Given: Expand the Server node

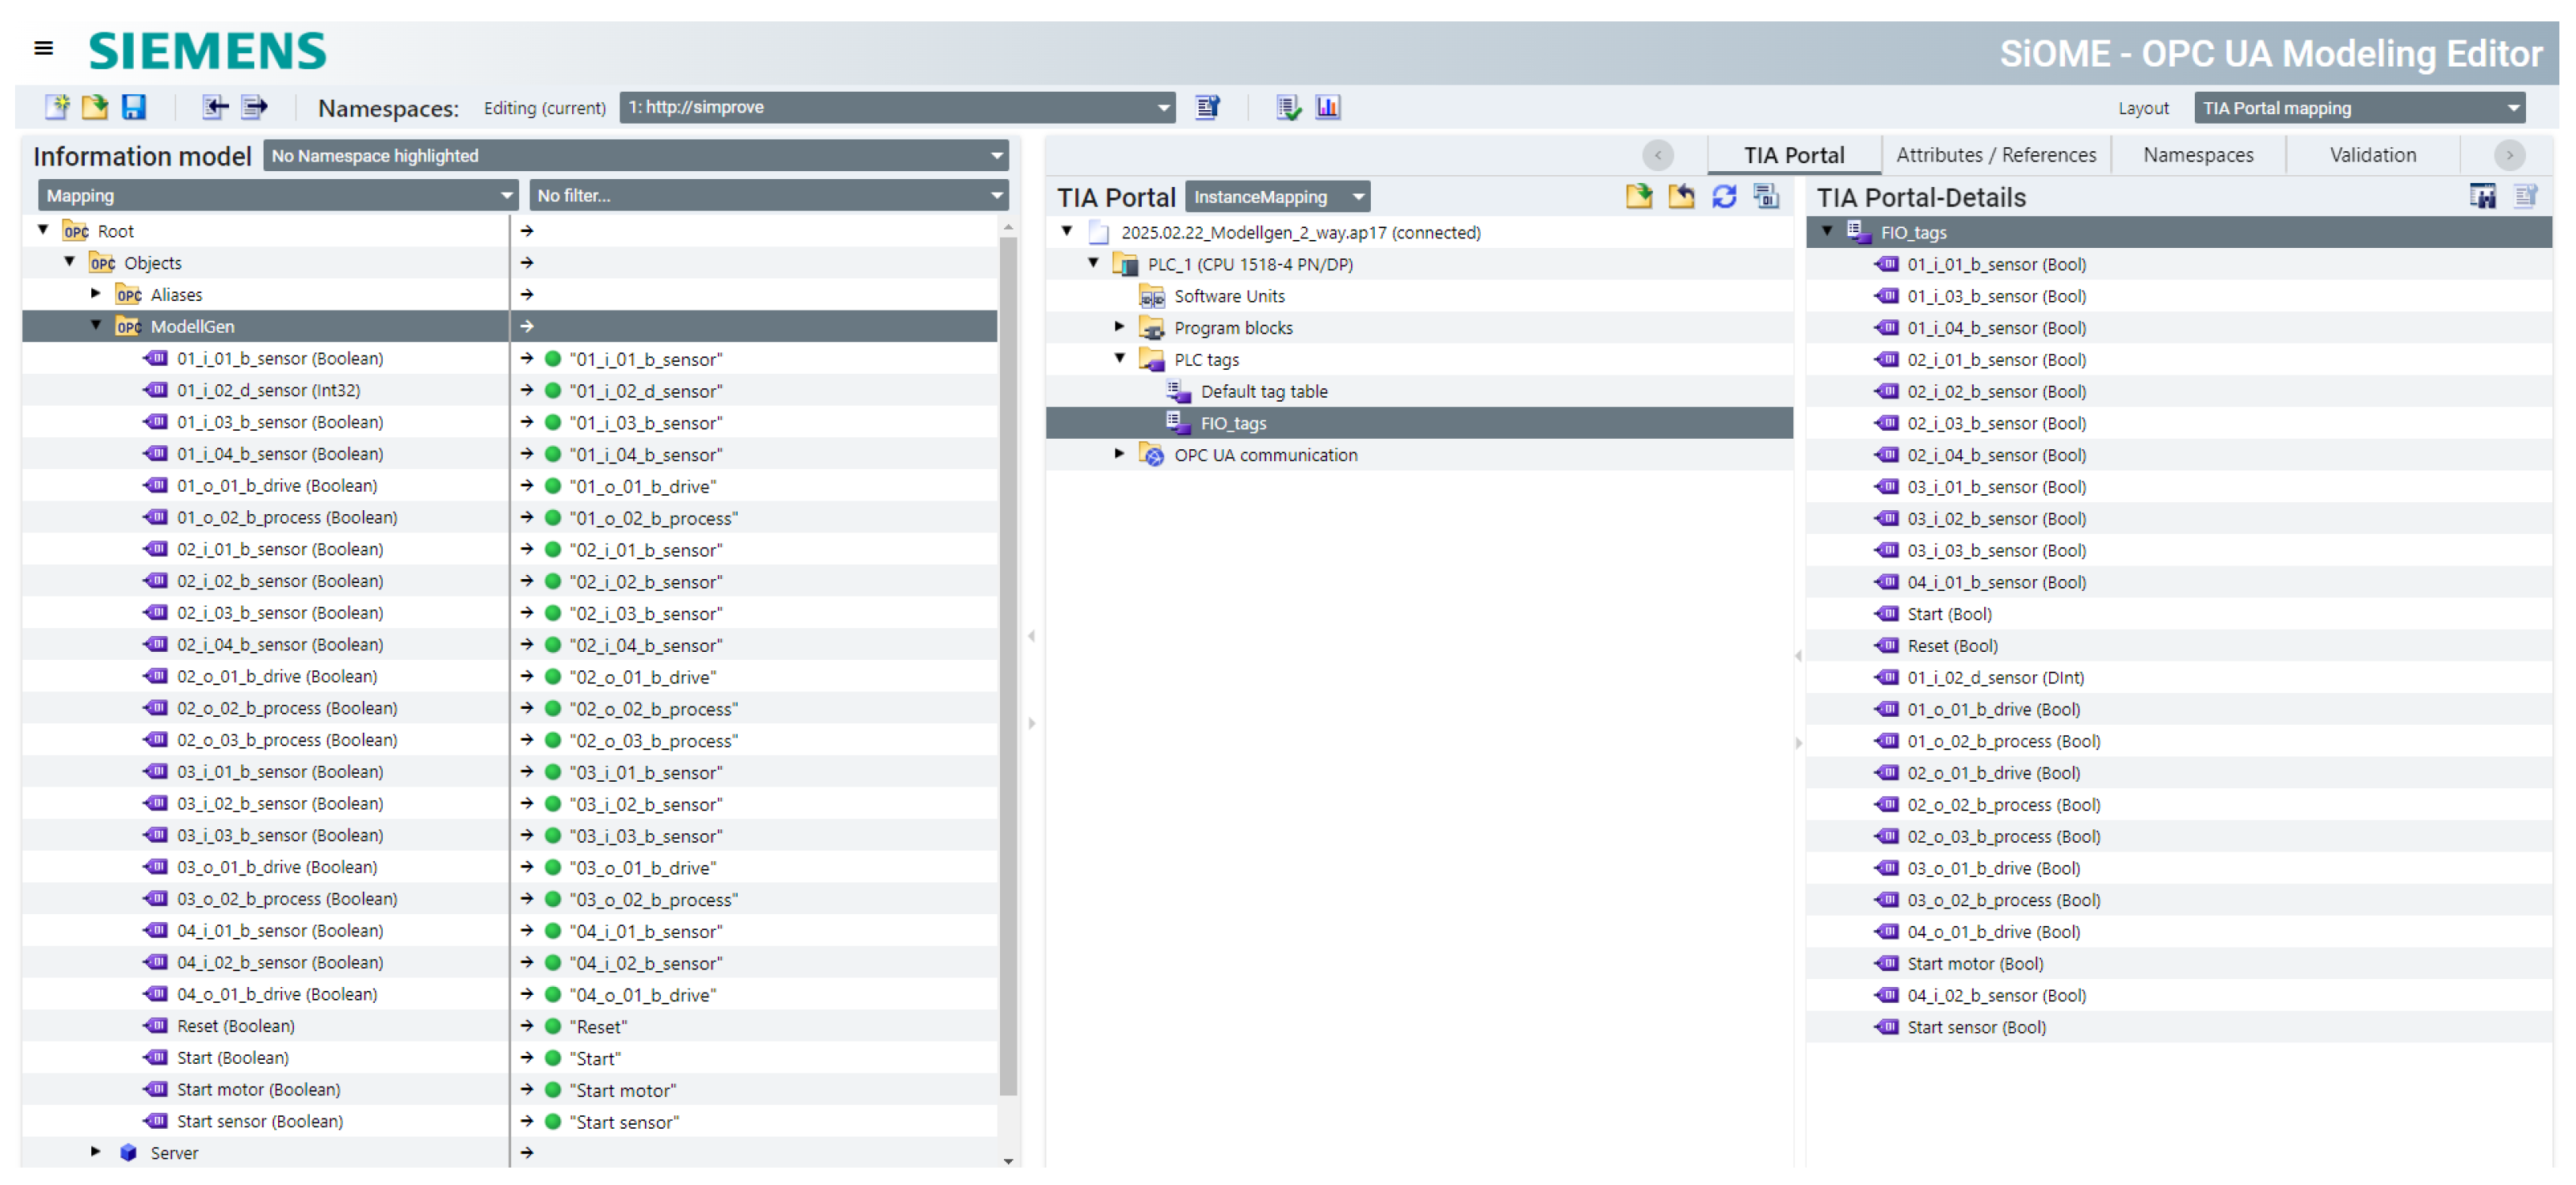Looking at the screenshot, I should point(96,1152).
